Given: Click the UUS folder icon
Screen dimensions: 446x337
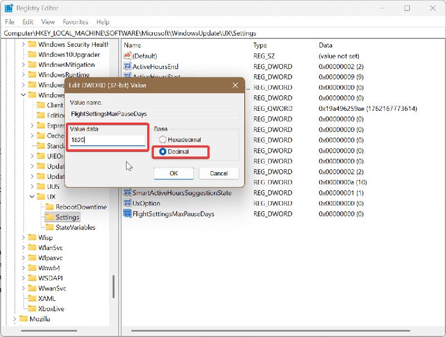Looking at the screenshot, I should [41, 187].
